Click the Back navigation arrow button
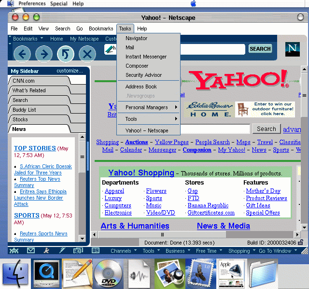The image size is (309, 289). (x=22, y=54)
